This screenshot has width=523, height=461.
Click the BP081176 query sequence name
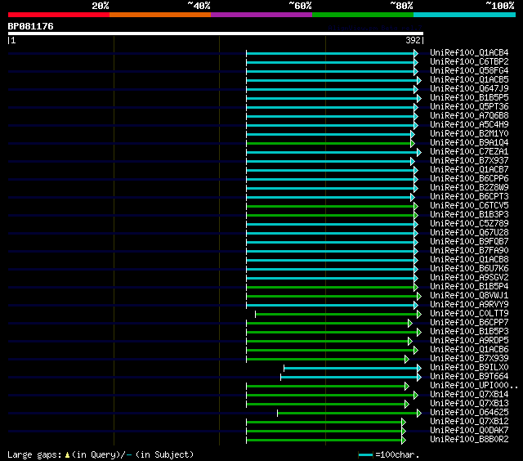click(x=31, y=27)
